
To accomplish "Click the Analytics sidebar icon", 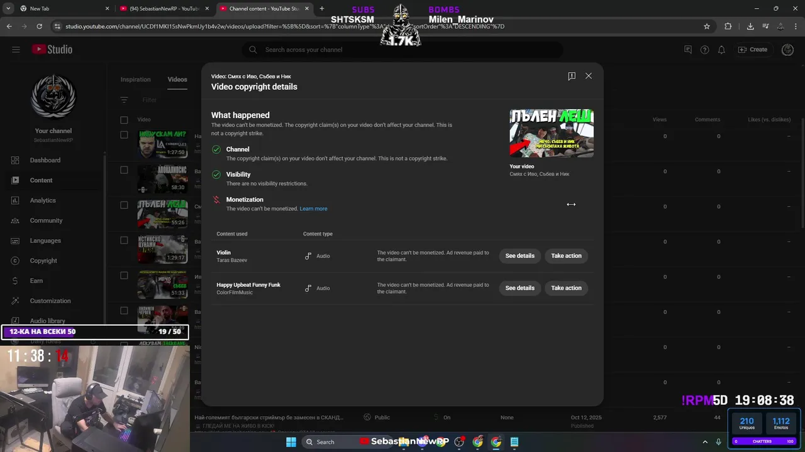I will pos(15,200).
